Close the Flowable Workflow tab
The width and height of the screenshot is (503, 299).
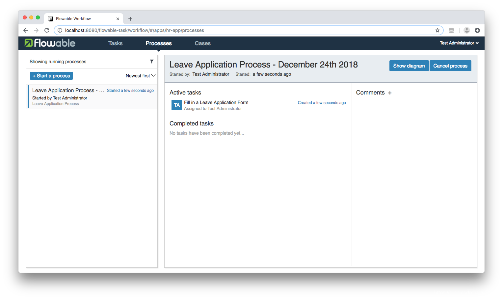118,19
